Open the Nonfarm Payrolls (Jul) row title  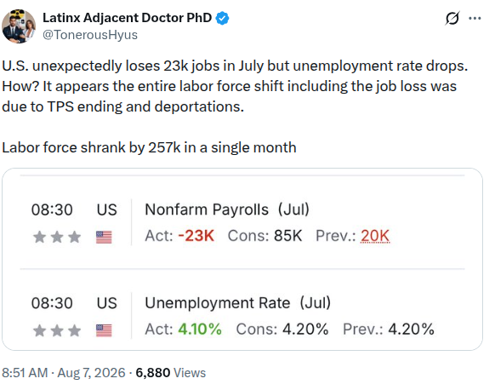(x=227, y=209)
